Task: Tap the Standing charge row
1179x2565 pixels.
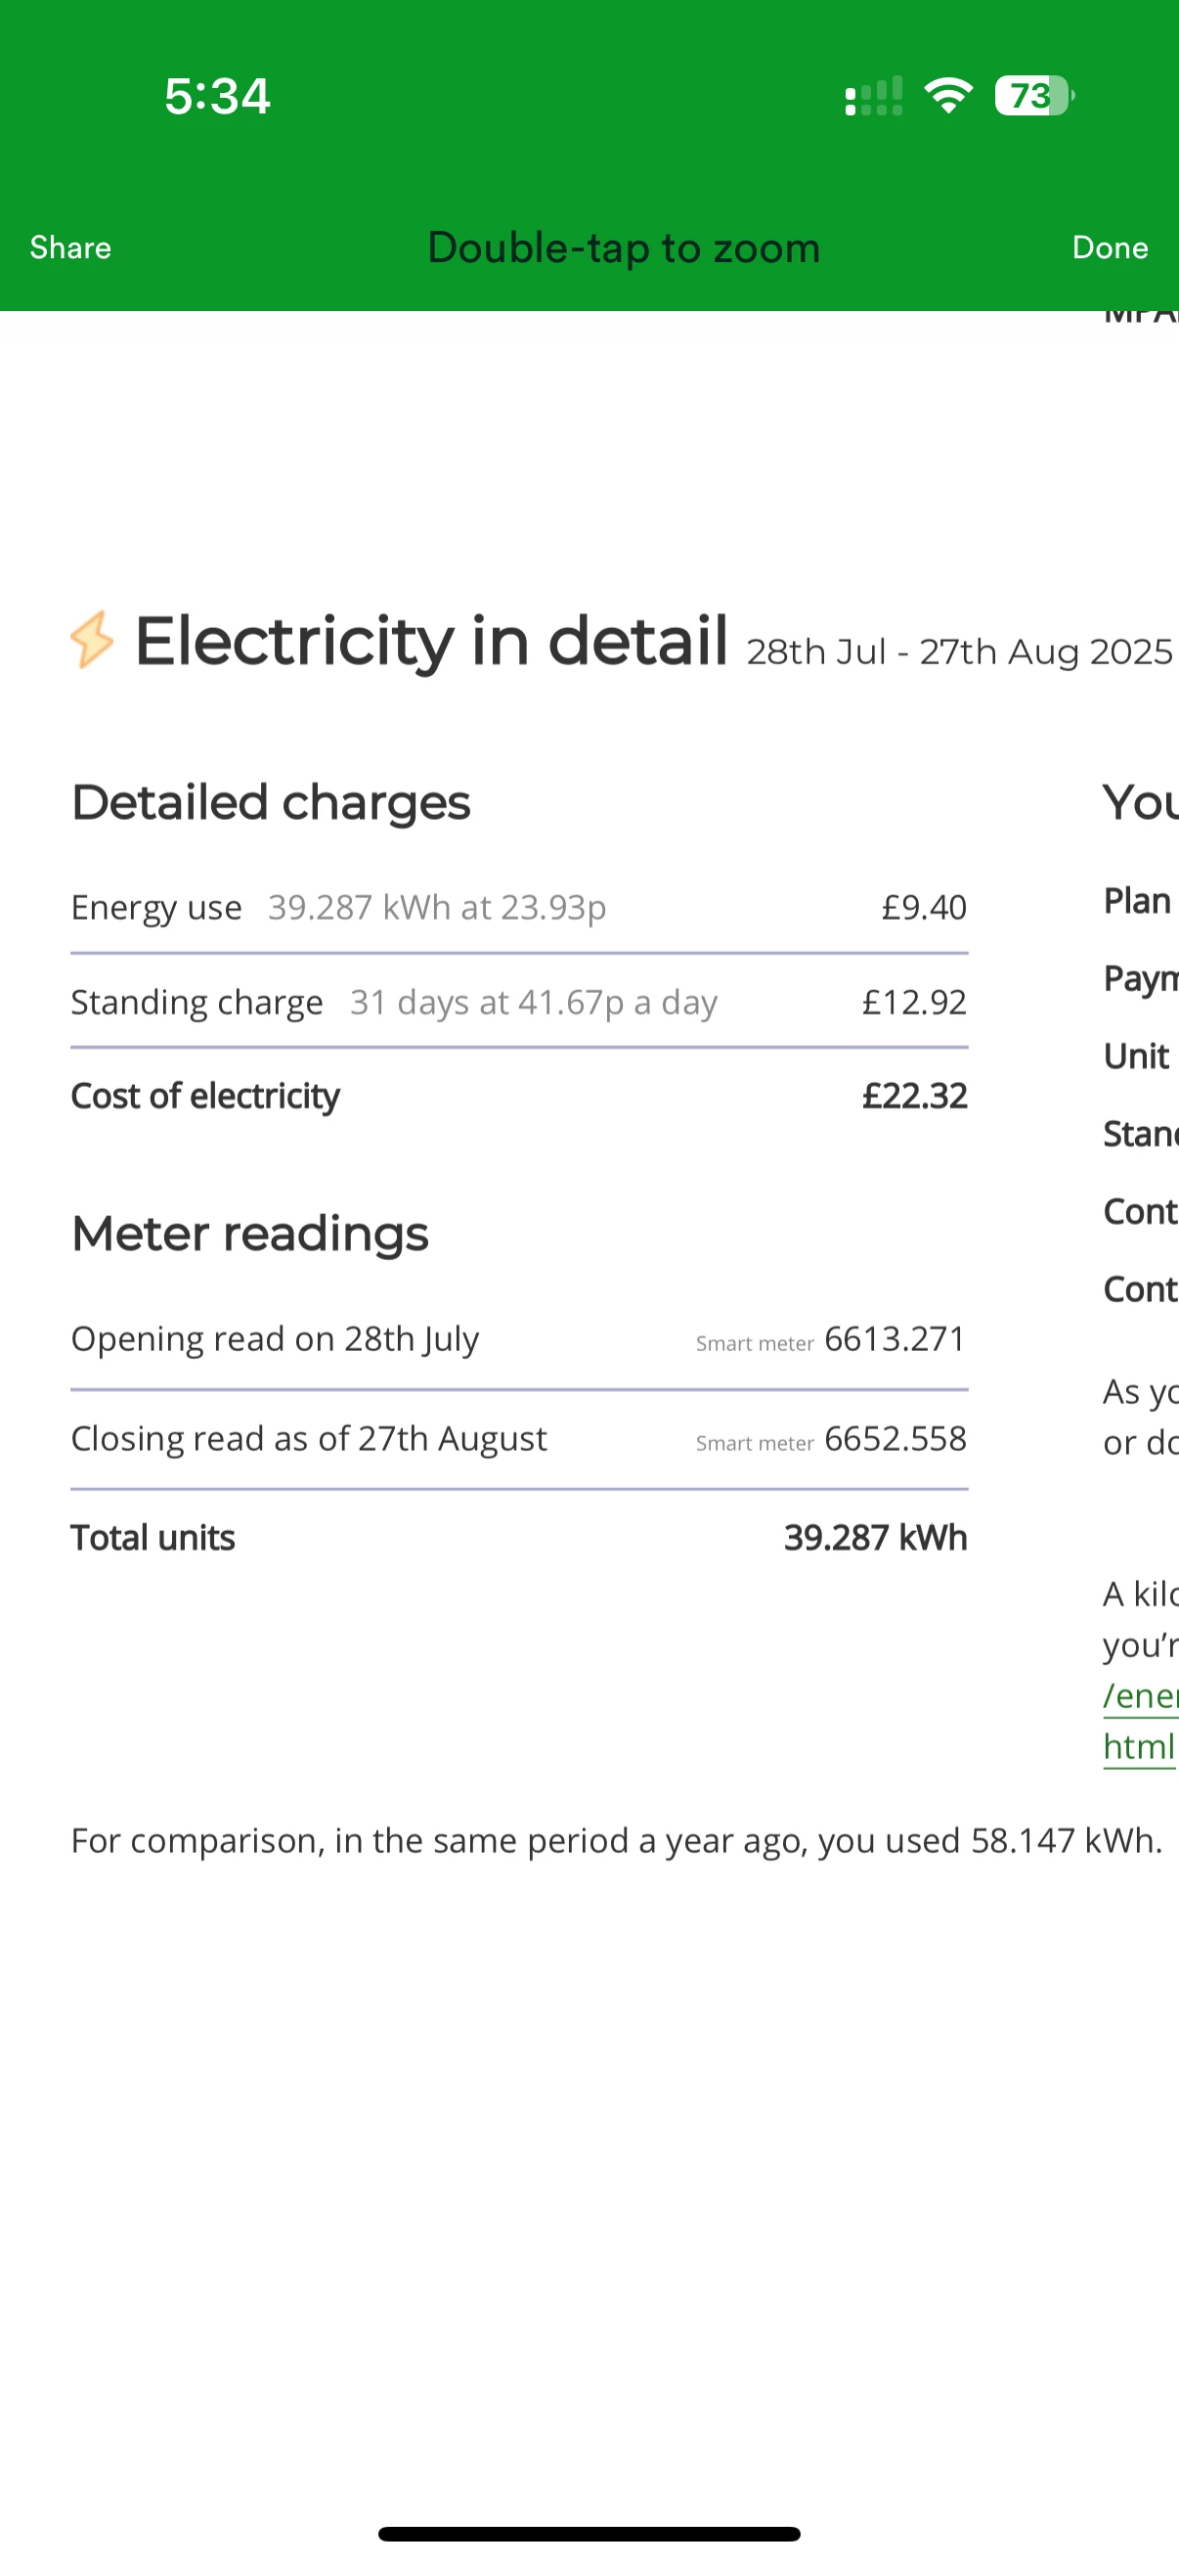Action: (518, 1002)
